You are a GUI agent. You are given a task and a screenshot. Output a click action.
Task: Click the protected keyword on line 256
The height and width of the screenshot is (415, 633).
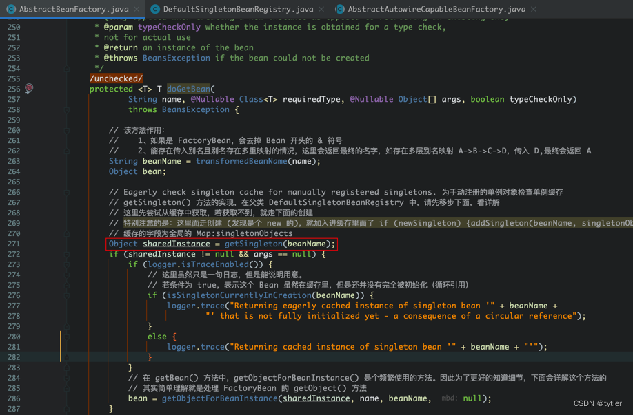[111, 89]
